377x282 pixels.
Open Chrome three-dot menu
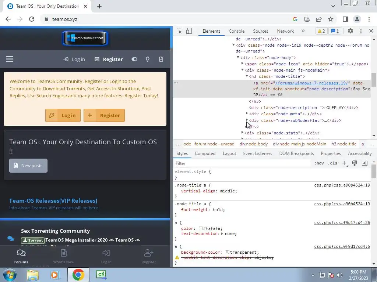point(369,19)
